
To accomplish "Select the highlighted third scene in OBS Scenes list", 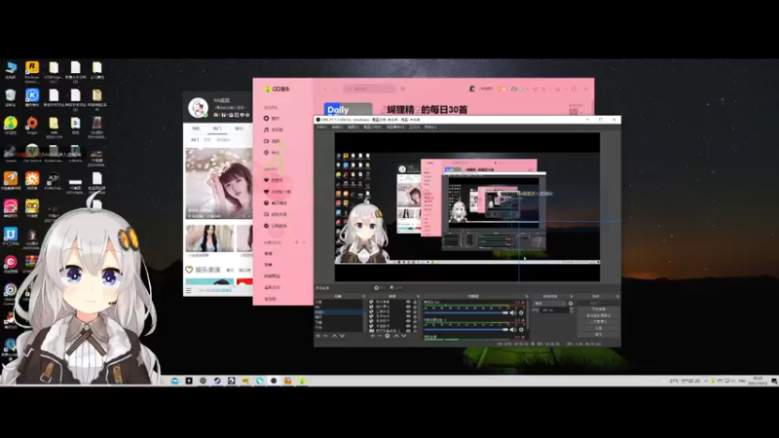I will [x=338, y=311].
